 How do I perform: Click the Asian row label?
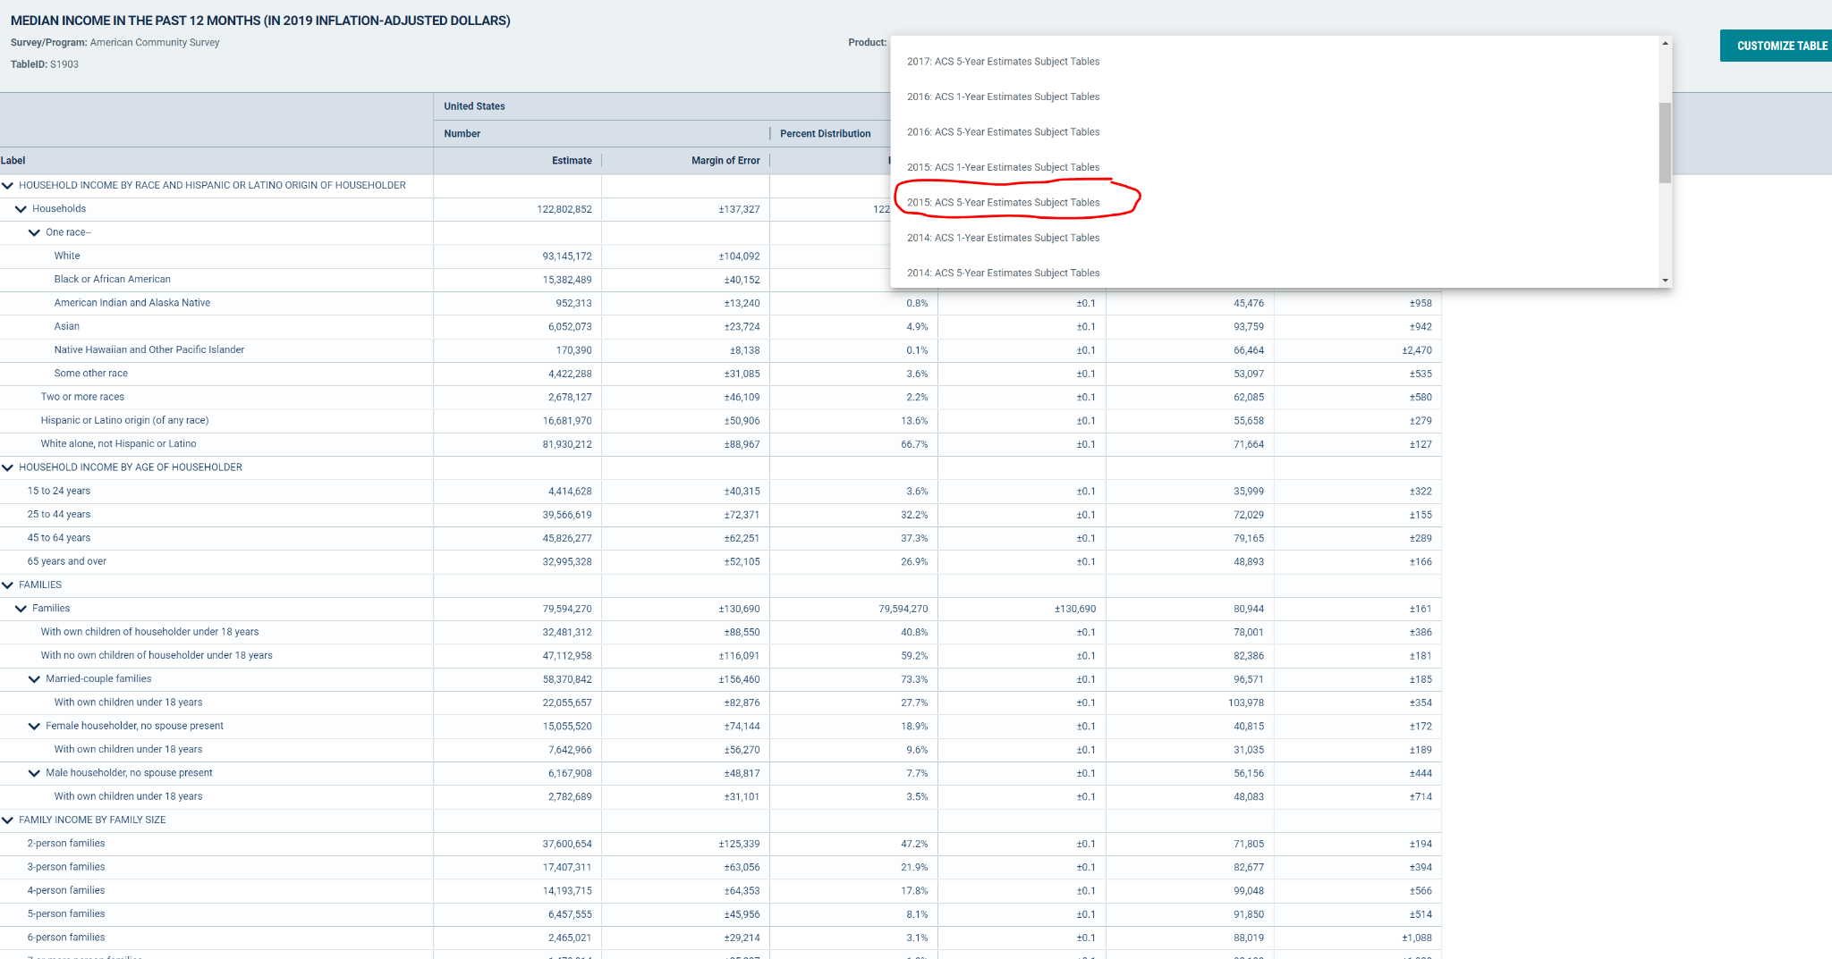[x=66, y=326]
